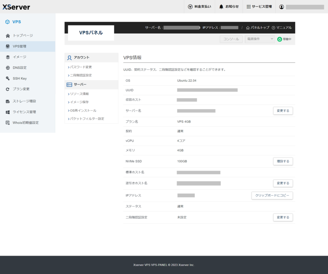Viewport: 328px width, 274px height.
Task: Click the 4GB value in メモリ row
Action: 180,151
